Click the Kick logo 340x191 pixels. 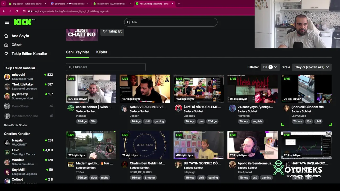(x=24, y=22)
